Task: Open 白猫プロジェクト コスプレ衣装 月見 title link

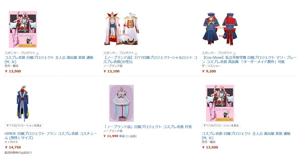Action: click(148, 127)
